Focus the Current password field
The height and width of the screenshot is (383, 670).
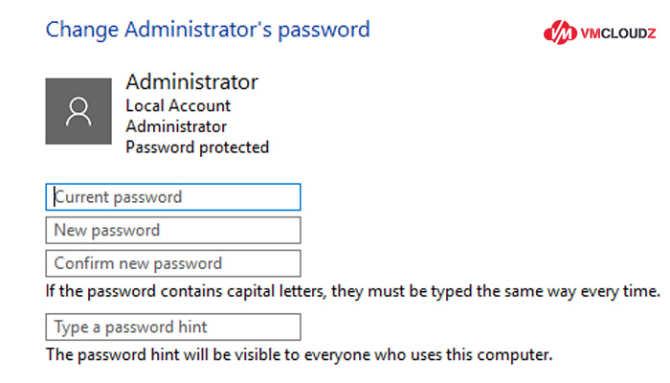click(x=173, y=197)
